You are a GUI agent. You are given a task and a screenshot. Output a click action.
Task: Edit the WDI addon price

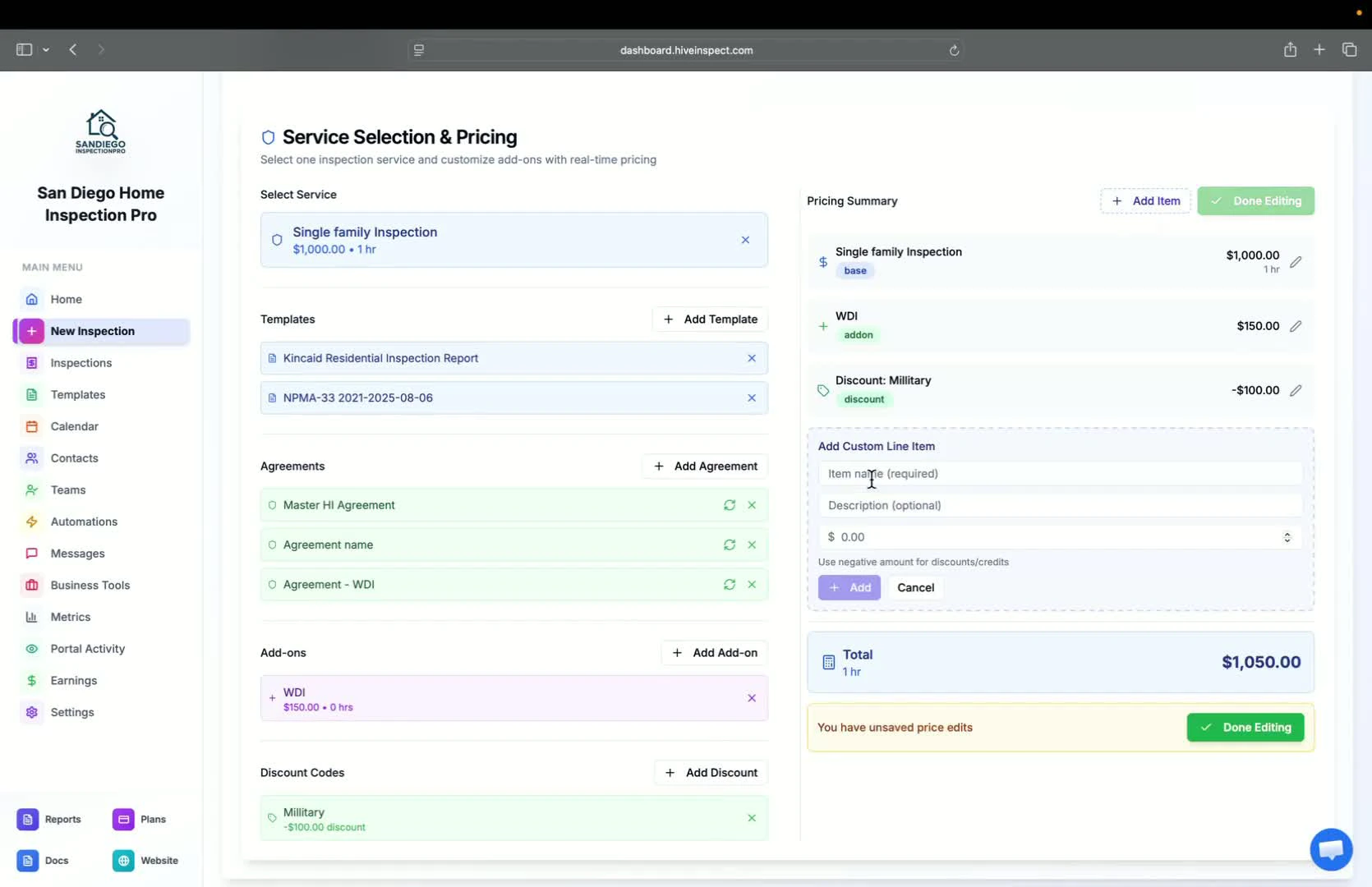pyautogui.click(x=1296, y=326)
